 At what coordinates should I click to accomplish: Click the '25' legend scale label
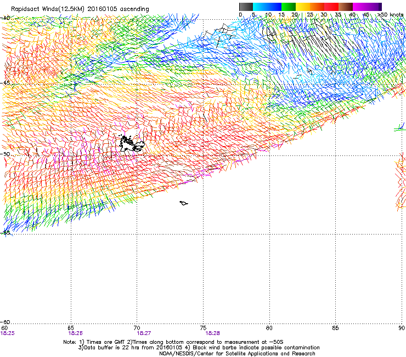point(310,14)
